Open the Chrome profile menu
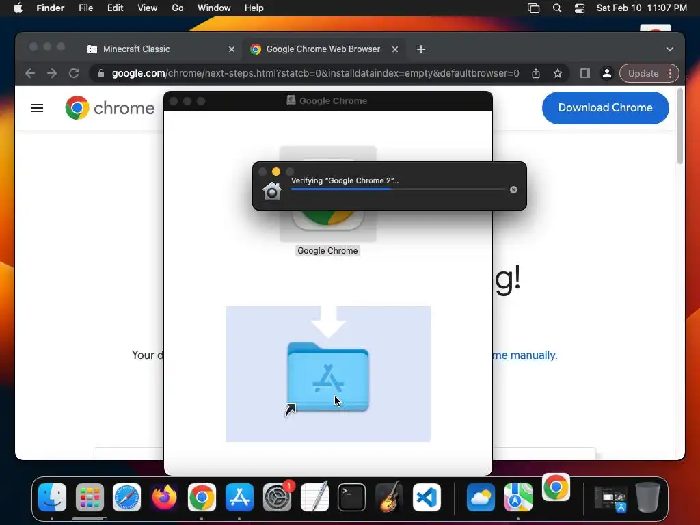 coord(607,73)
